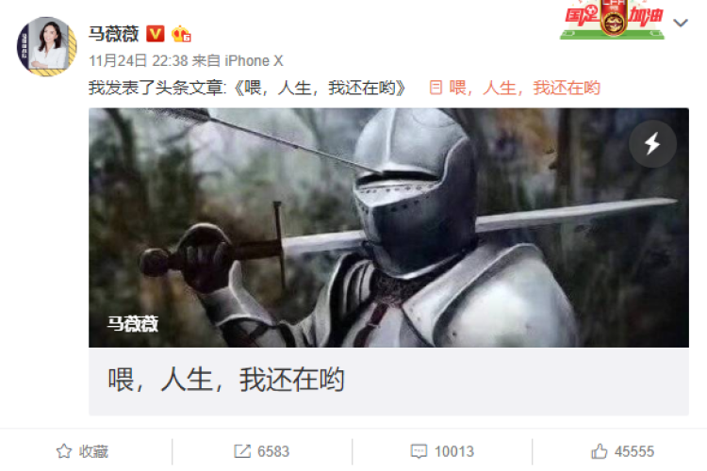Click the gold crown membership icon
The width and height of the screenshot is (707, 471).
pyautogui.click(x=181, y=34)
